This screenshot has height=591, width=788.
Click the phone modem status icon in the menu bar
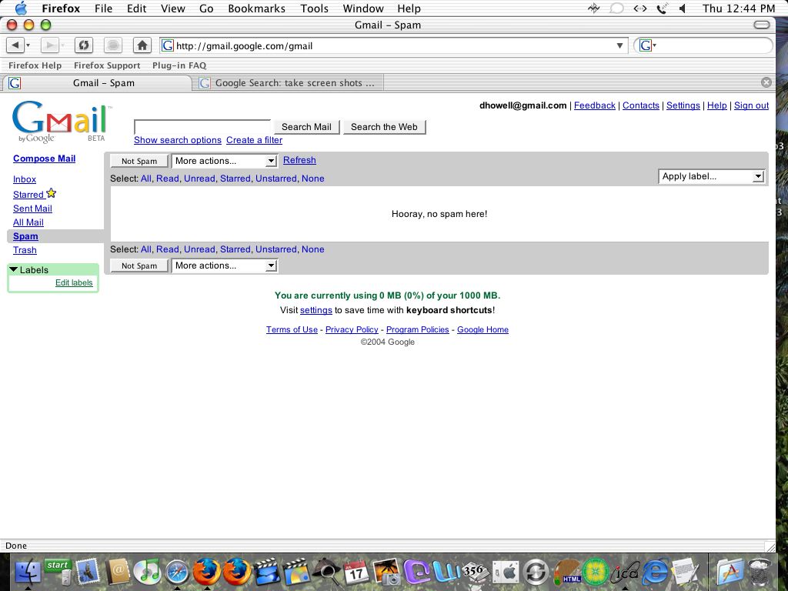click(662, 8)
